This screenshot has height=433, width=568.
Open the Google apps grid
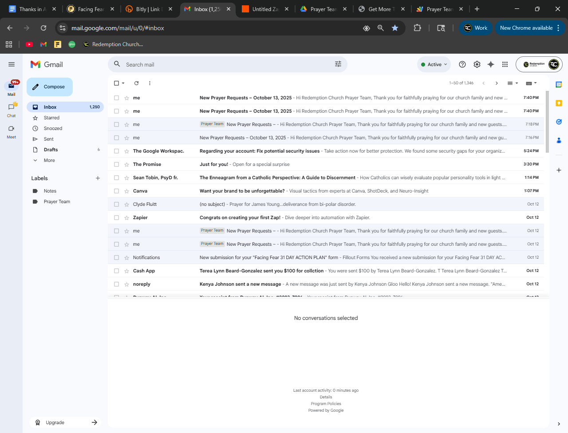coord(505,64)
